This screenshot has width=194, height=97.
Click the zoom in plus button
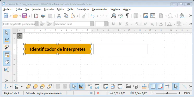click(179, 93)
